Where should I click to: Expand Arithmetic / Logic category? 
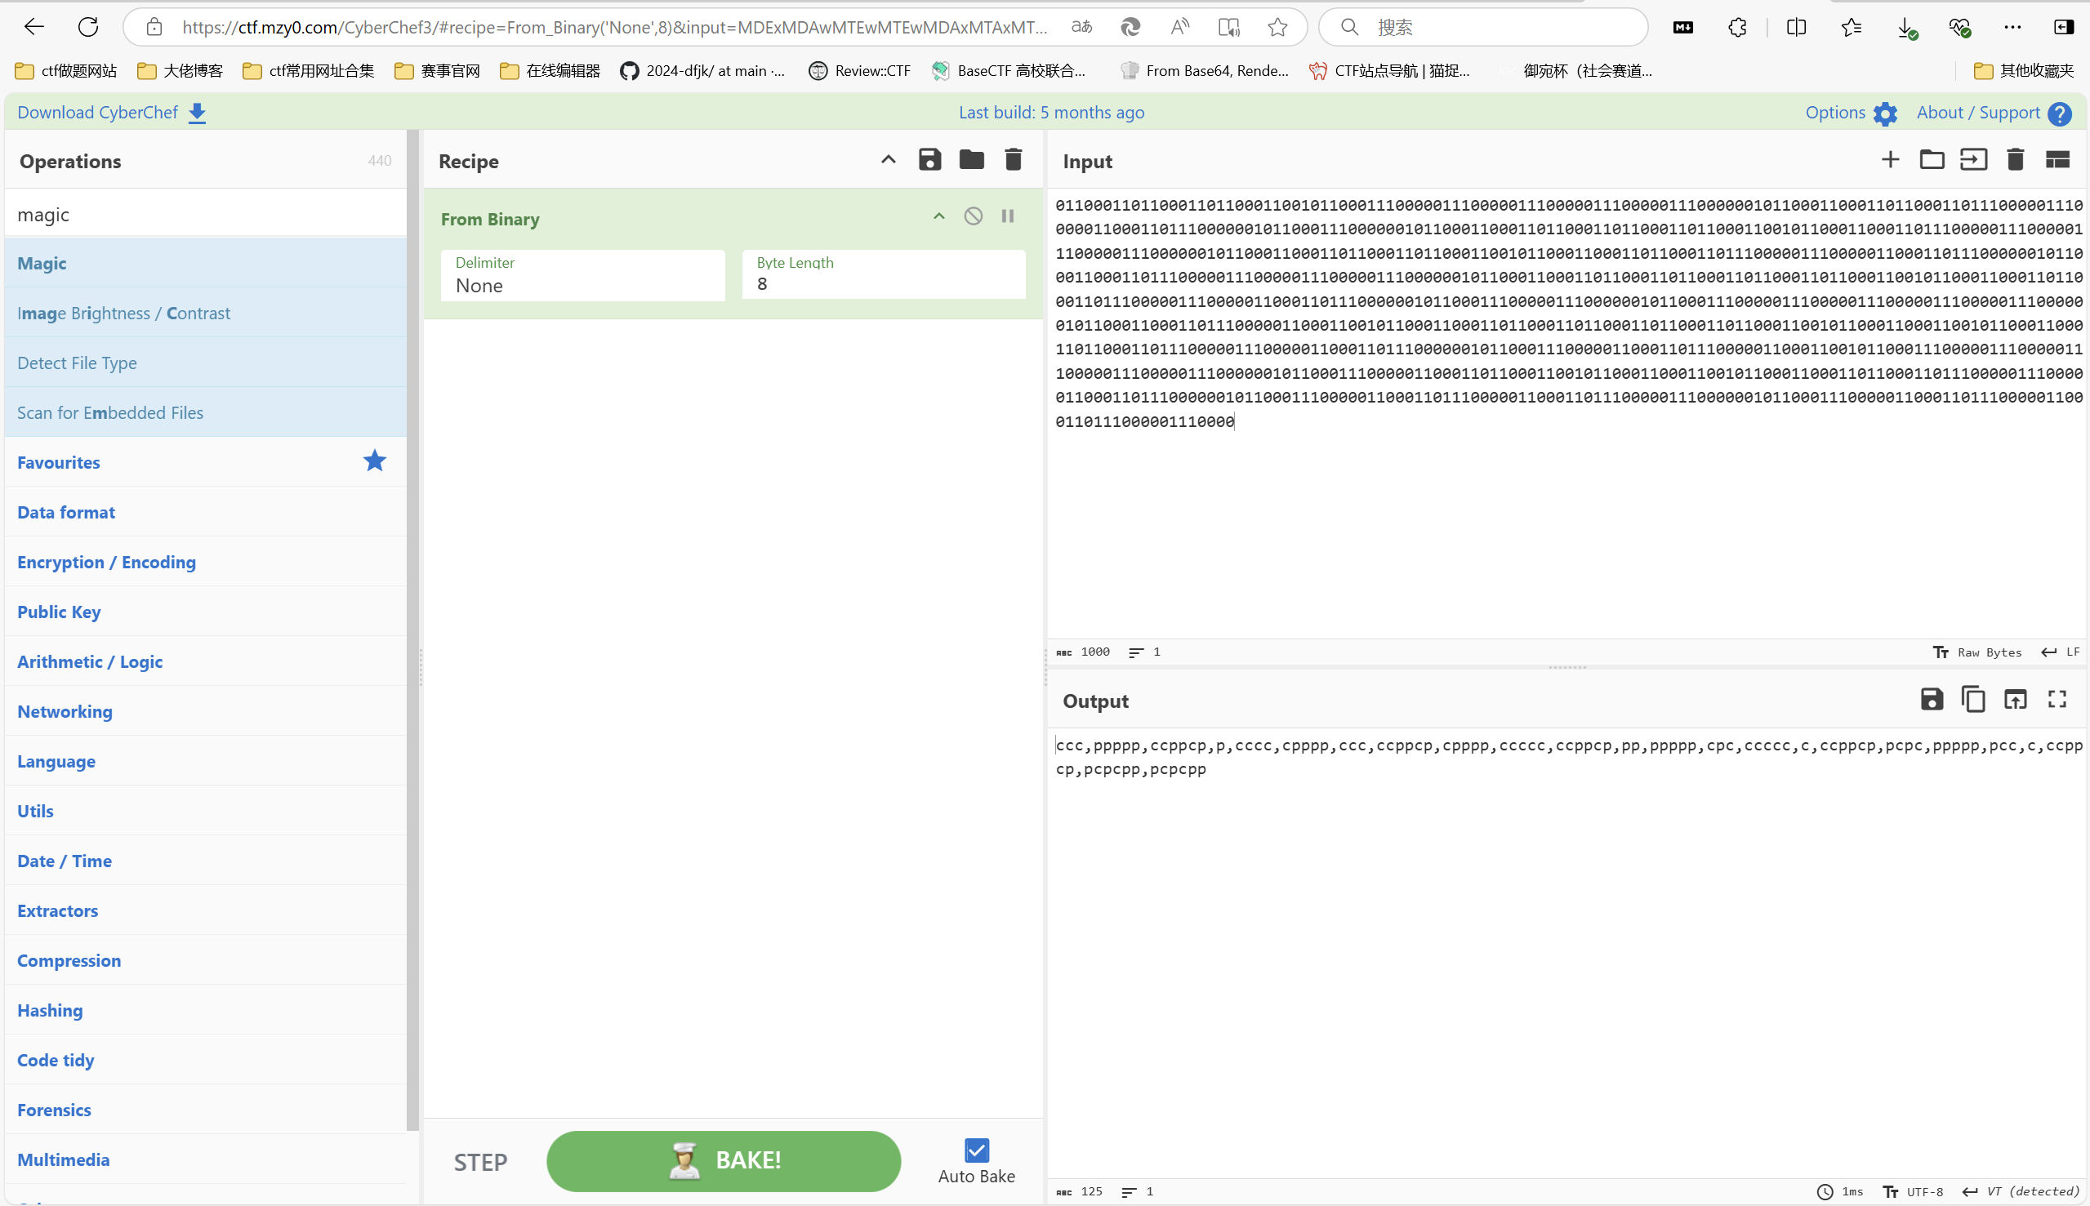coord(206,661)
